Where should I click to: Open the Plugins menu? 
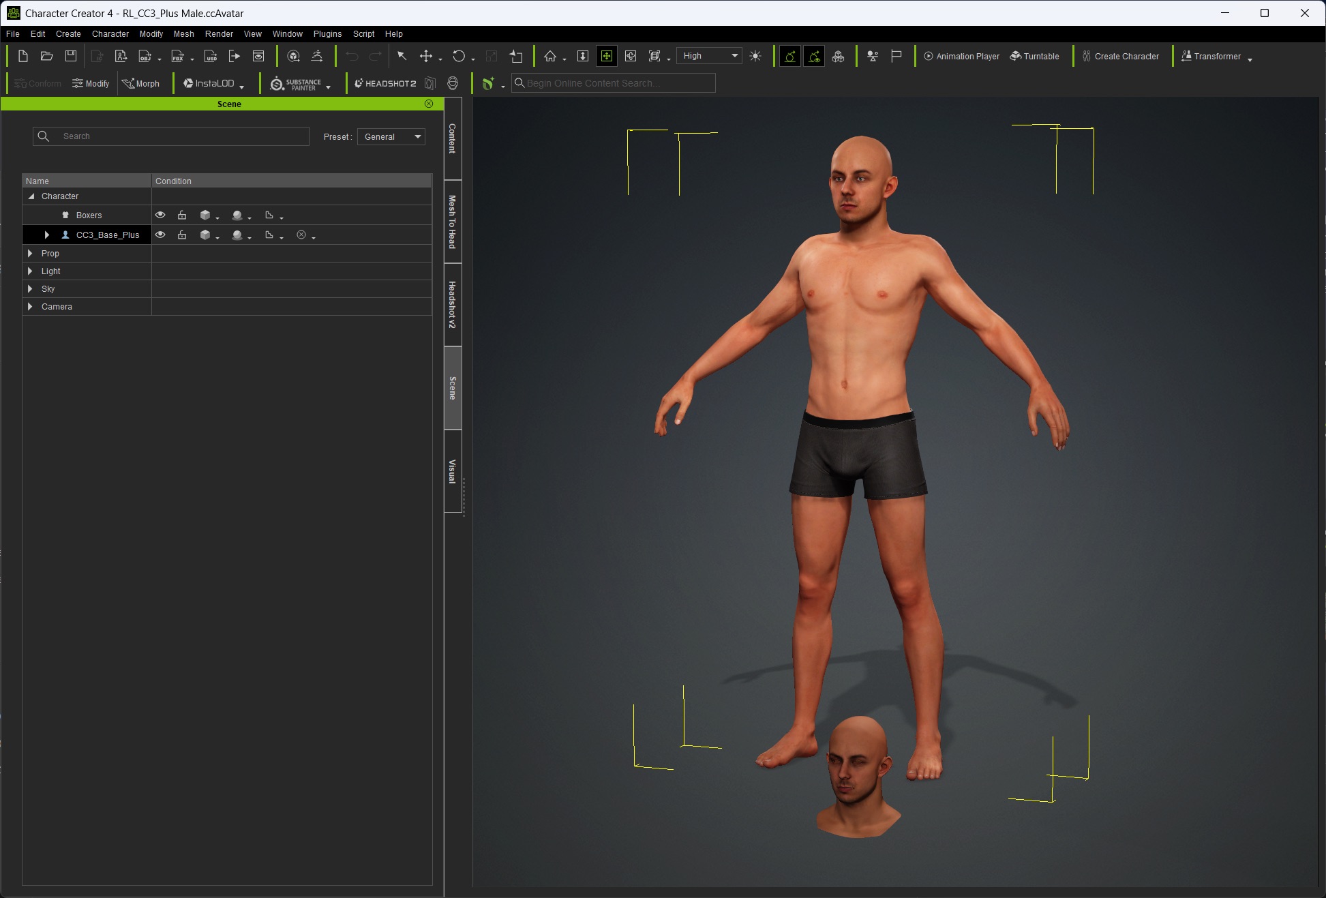point(327,33)
